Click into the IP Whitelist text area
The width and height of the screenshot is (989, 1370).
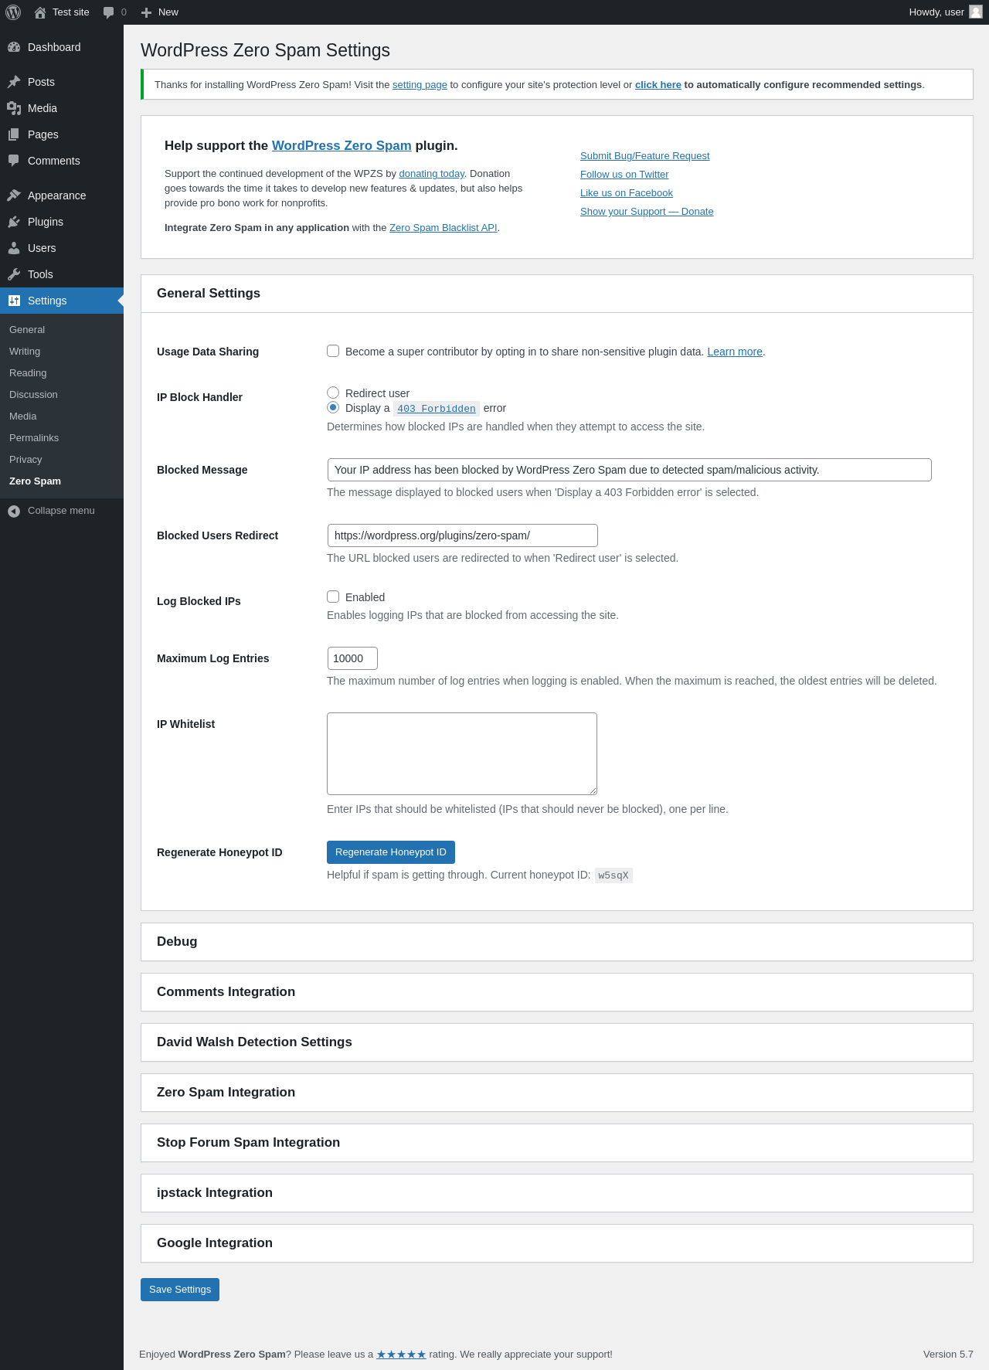click(x=462, y=753)
